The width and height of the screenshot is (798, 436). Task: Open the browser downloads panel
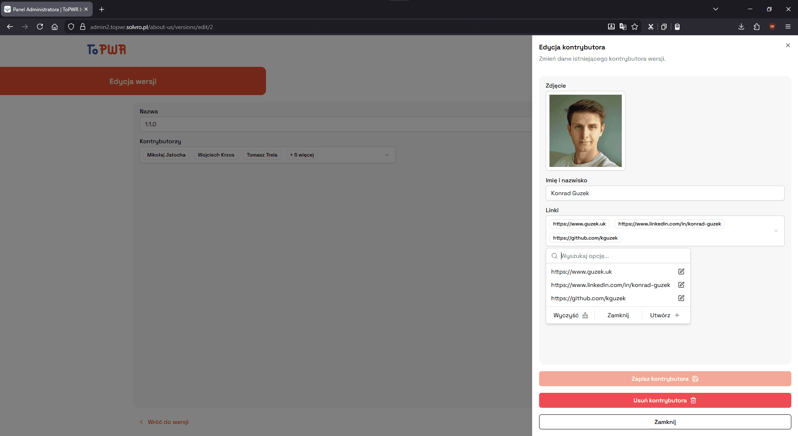click(x=741, y=27)
